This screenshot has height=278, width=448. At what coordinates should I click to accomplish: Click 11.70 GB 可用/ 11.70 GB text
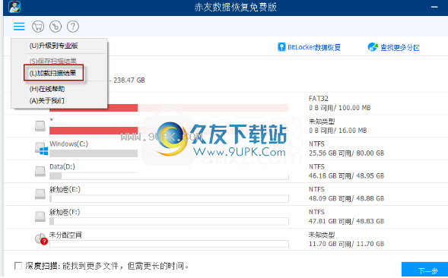tap(346, 244)
